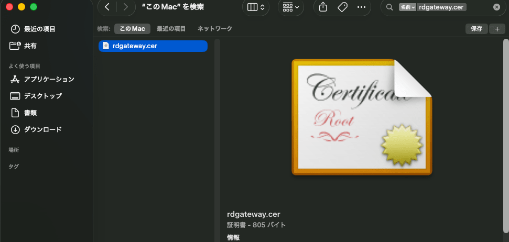Go back with the left chevron

coord(107,7)
